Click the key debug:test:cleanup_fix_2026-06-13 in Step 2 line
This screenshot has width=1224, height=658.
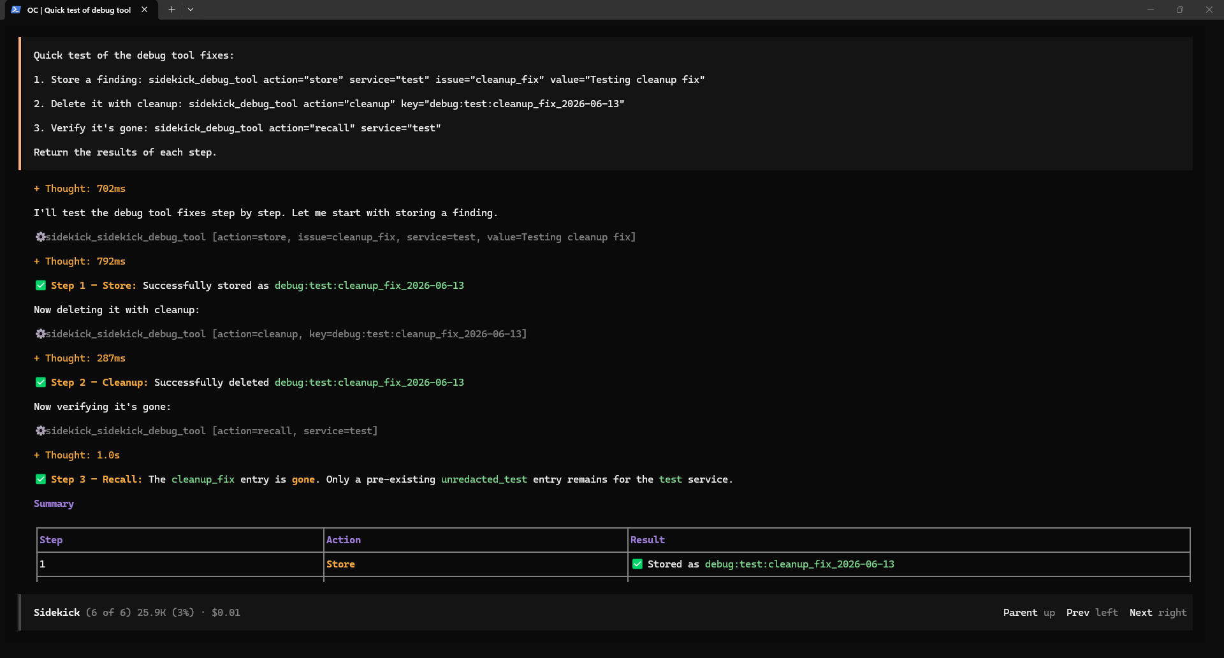pyautogui.click(x=369, y=383)
